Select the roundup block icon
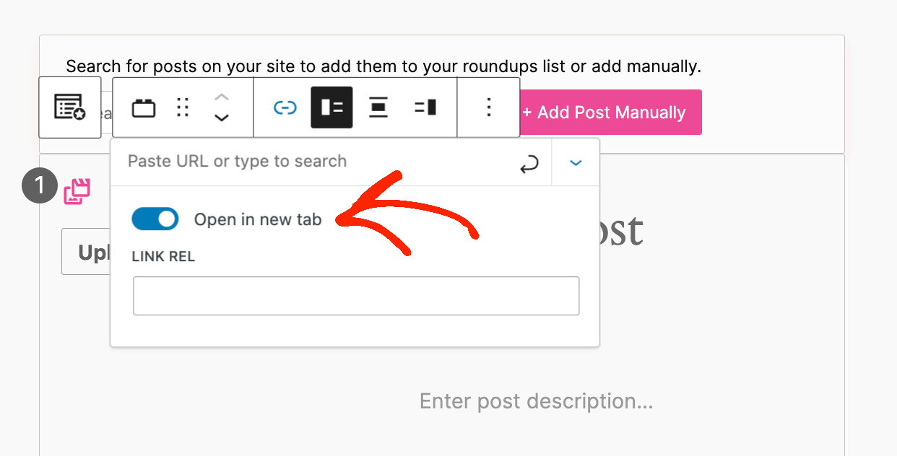This screenshot has height=456, width=897. tap(69, 107)
